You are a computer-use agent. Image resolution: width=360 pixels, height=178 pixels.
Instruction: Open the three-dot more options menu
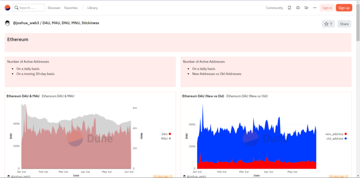(315, 8)
